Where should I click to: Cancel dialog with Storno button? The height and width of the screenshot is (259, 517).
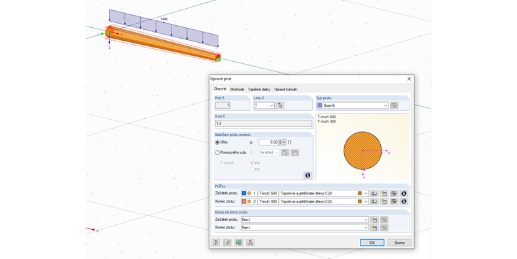399,243
